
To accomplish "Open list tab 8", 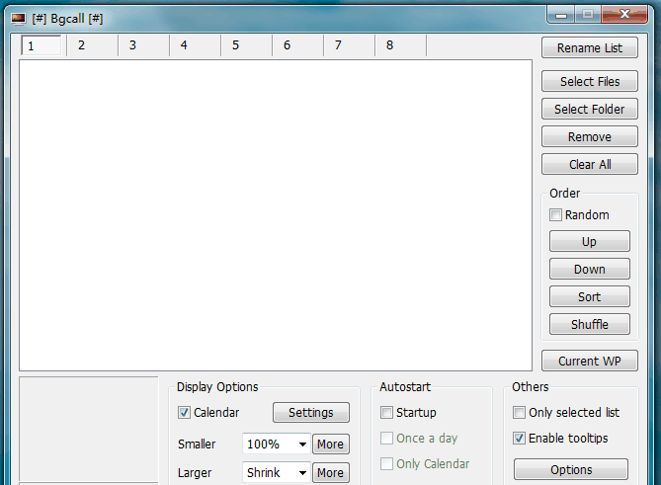I will 390,45.
